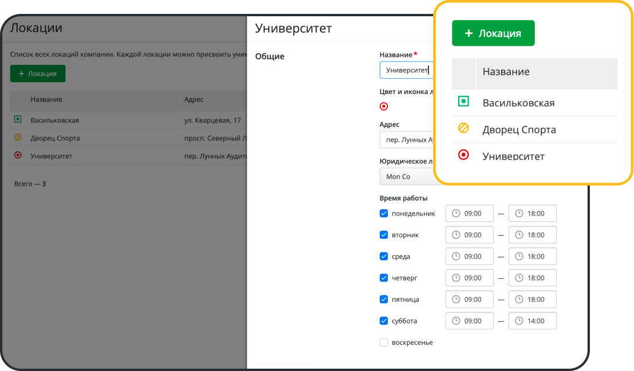The width and height of the screenshot is (634, 371).
Task: Disable the суббота checkbox
Action: point(383,321)
